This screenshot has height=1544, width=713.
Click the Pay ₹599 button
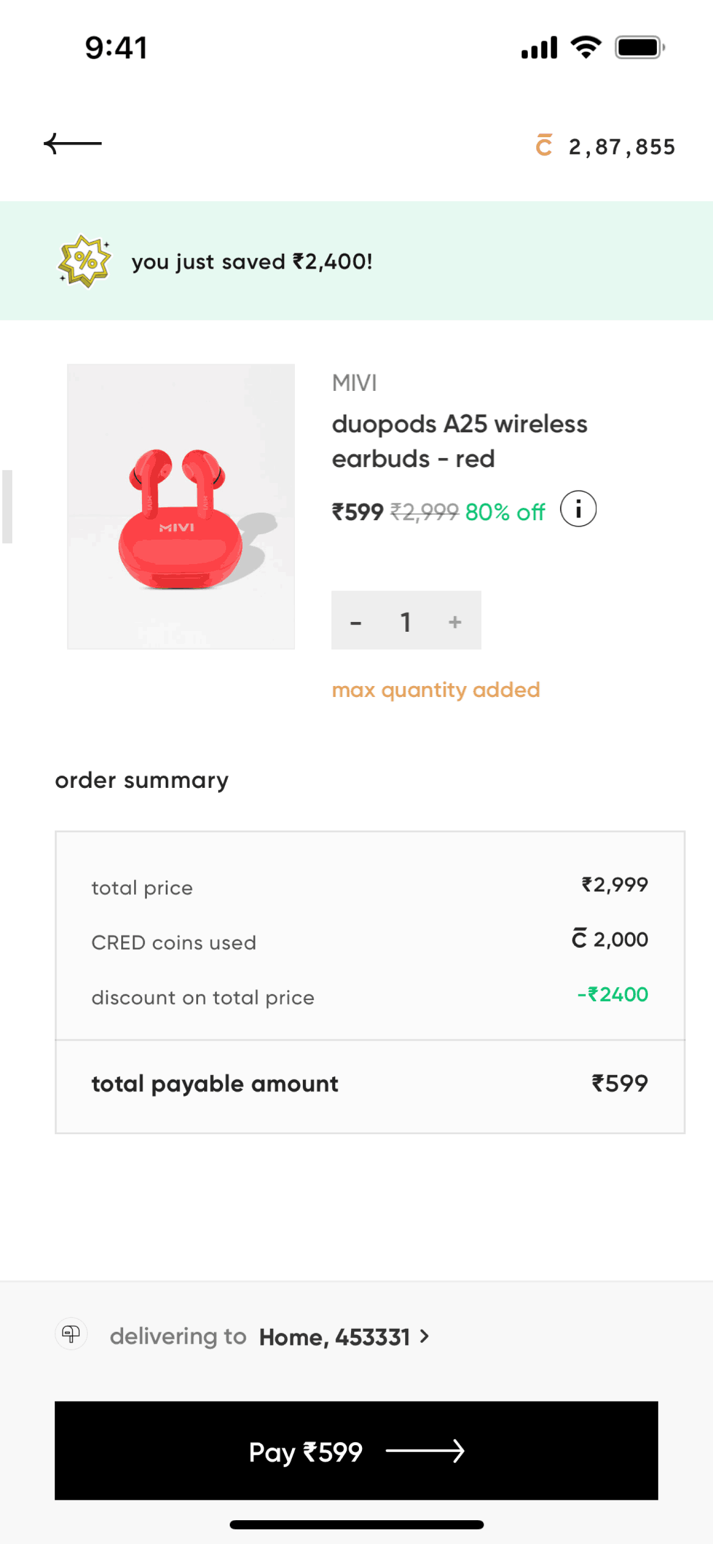[357, 1451]
